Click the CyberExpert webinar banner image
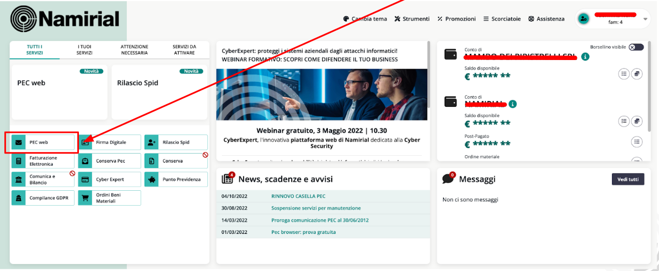Viewport: 659px width, 271px height. [x=322, y=94]
